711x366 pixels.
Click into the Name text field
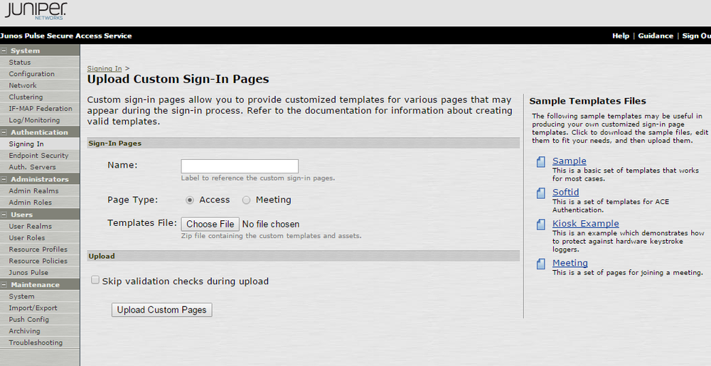pyautogui.click(x=239, y=166)
